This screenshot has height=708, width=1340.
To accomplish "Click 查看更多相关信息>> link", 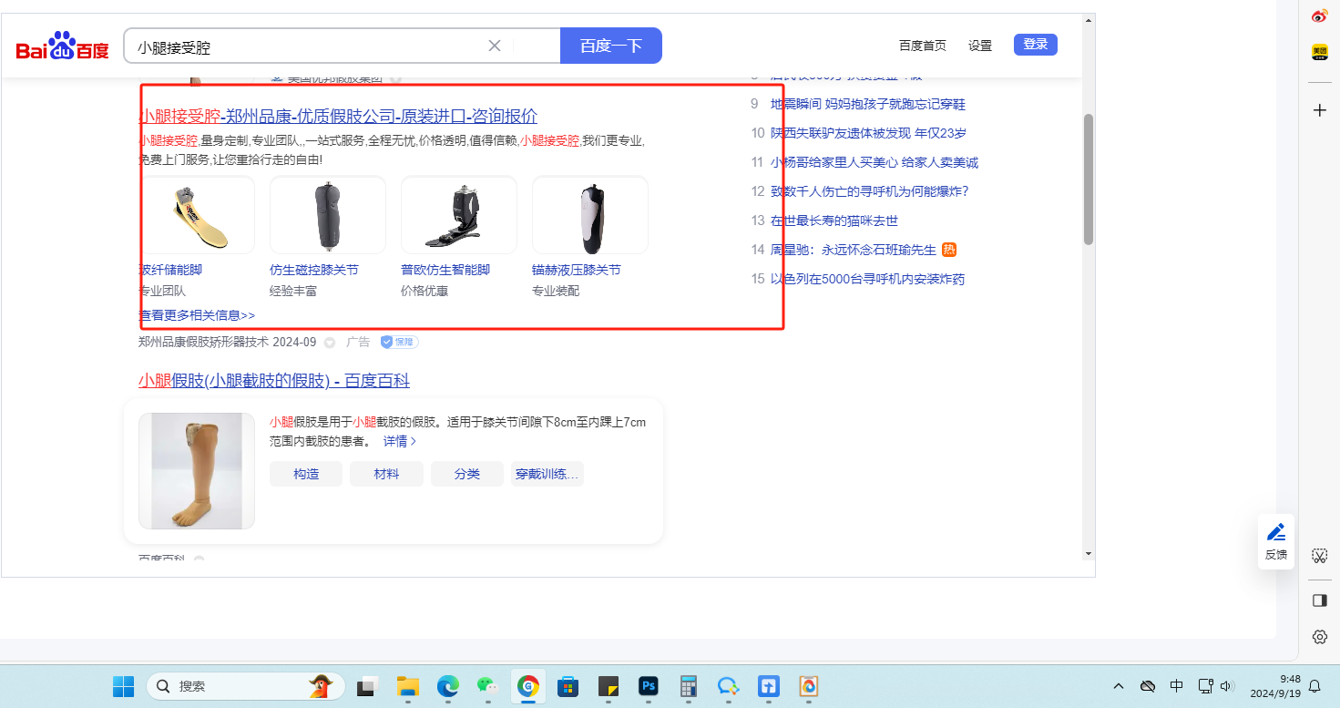I will coord(197,315).
